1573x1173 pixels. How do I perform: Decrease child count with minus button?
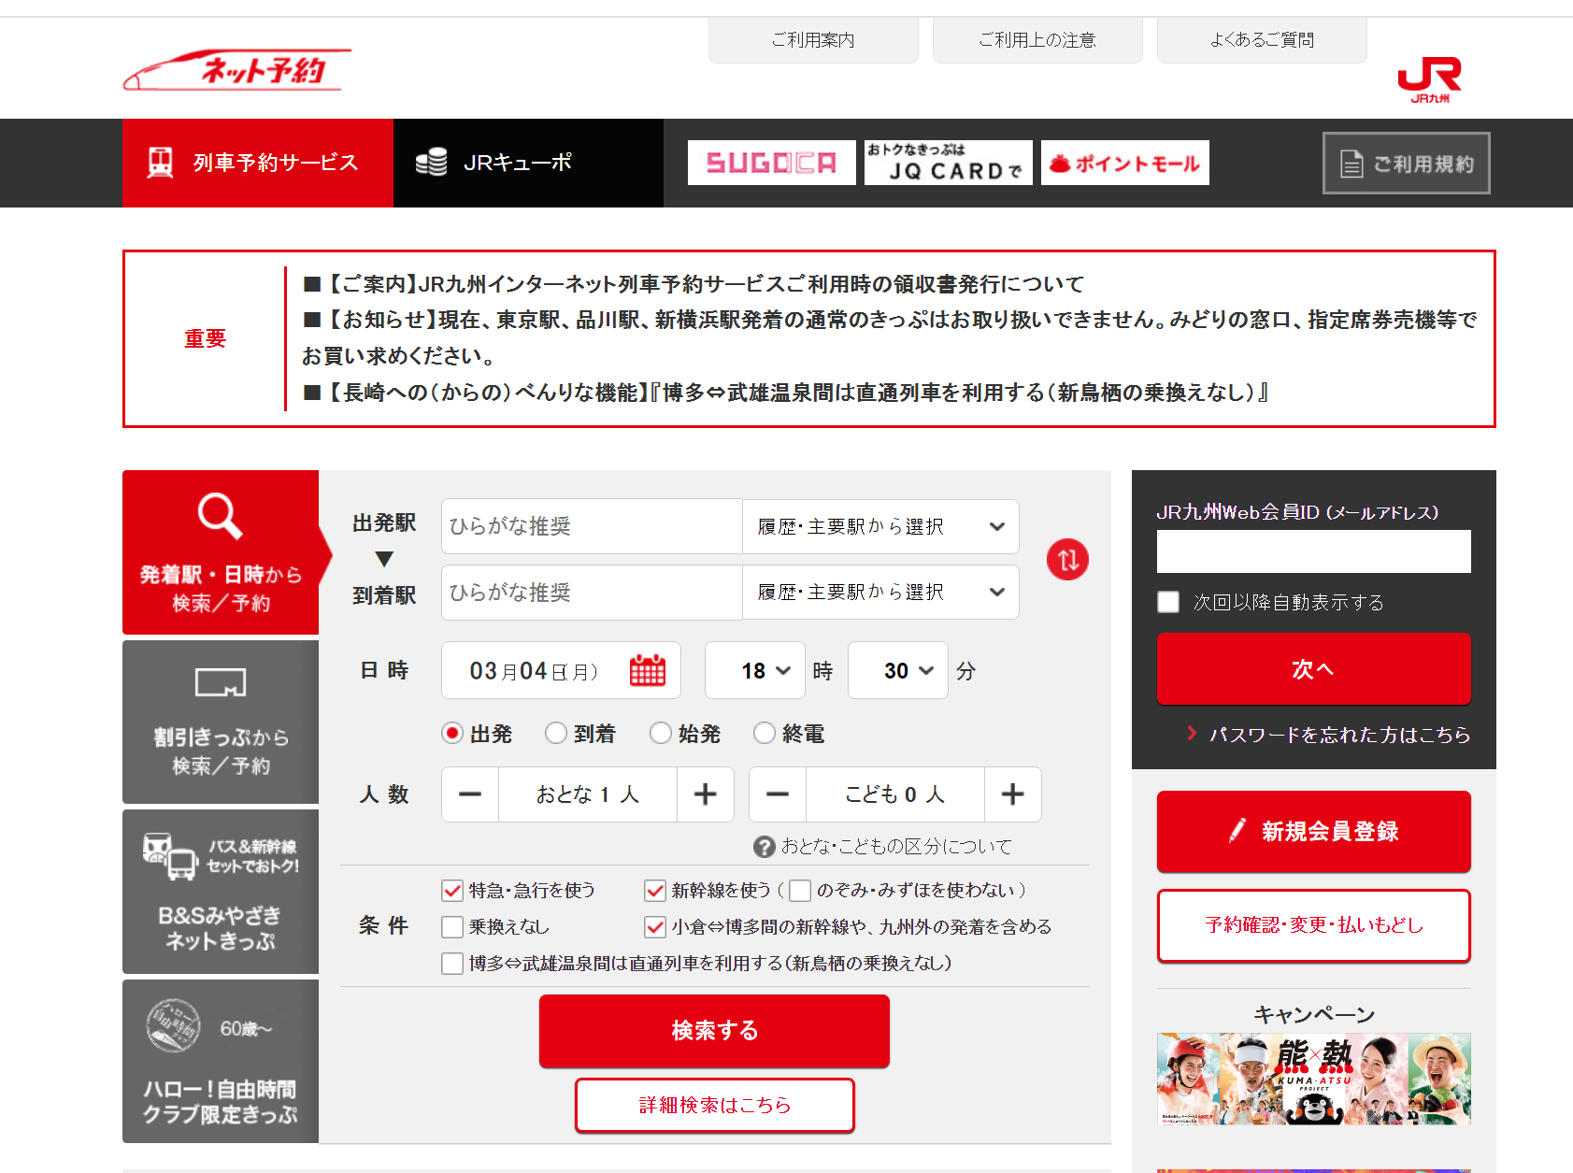[778, 794]
